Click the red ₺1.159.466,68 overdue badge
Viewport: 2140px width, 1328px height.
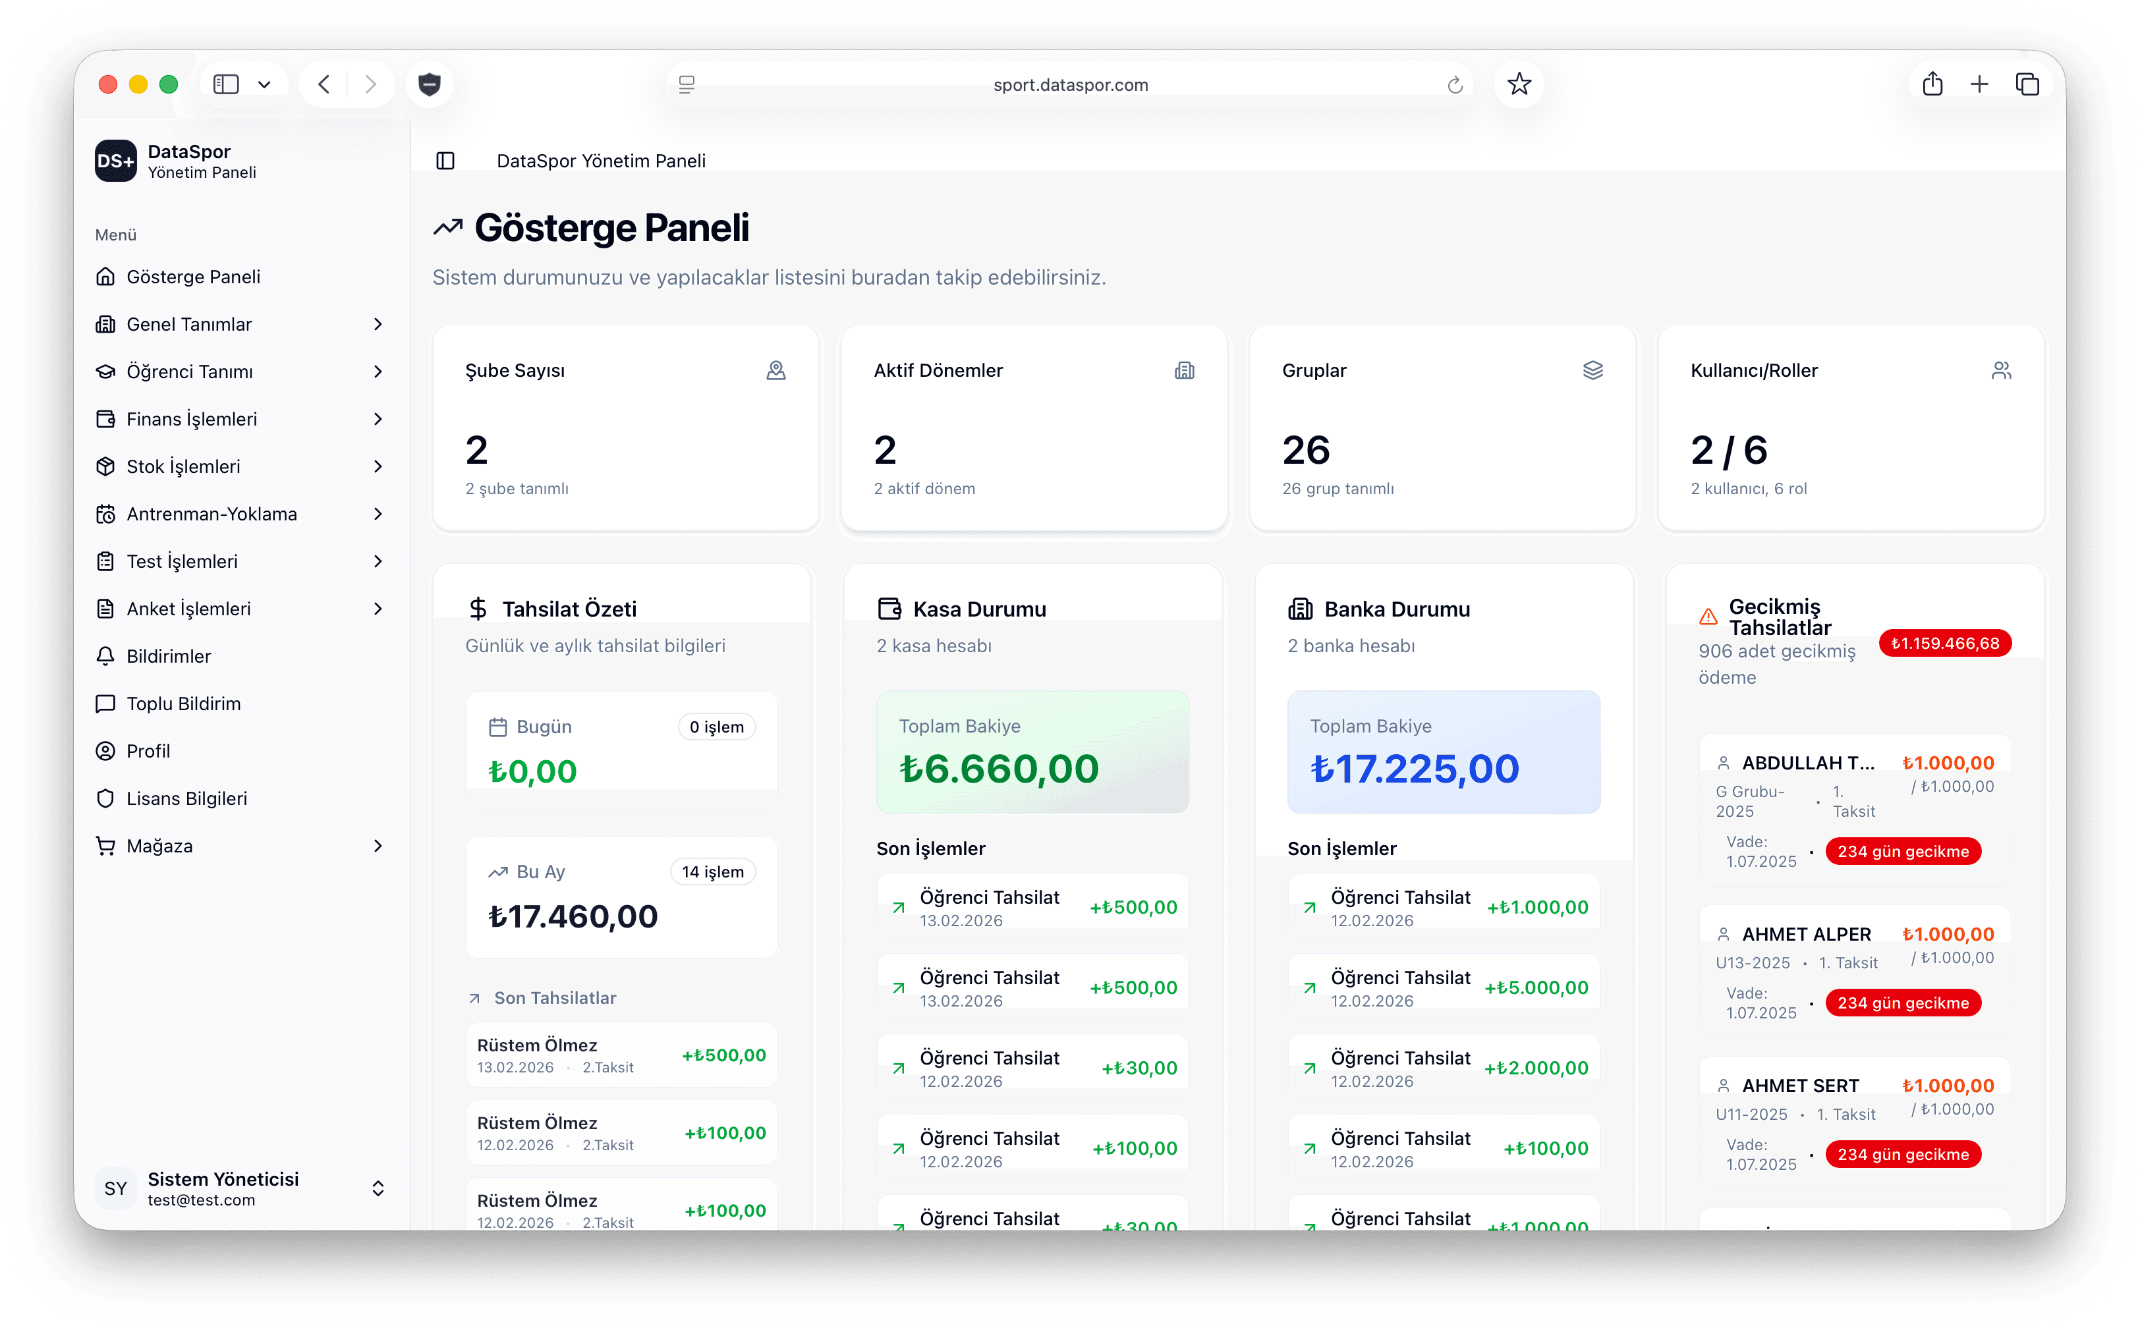click(1944, 643)
